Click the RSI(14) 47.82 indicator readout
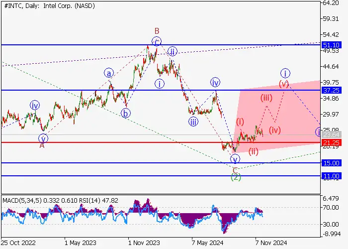Screen dimensions: 348x249 (98, 201)
